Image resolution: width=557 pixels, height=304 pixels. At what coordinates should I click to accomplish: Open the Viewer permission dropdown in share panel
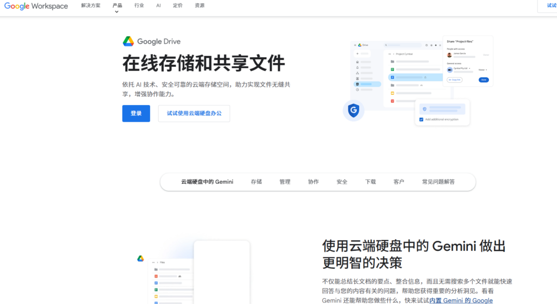[x=482, y=70]
